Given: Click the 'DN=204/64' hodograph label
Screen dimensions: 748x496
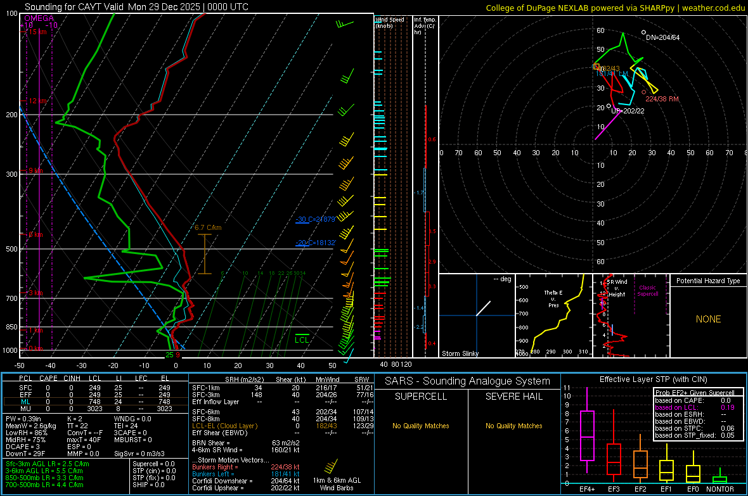Looking at the screenshot, I should (662, 37).
